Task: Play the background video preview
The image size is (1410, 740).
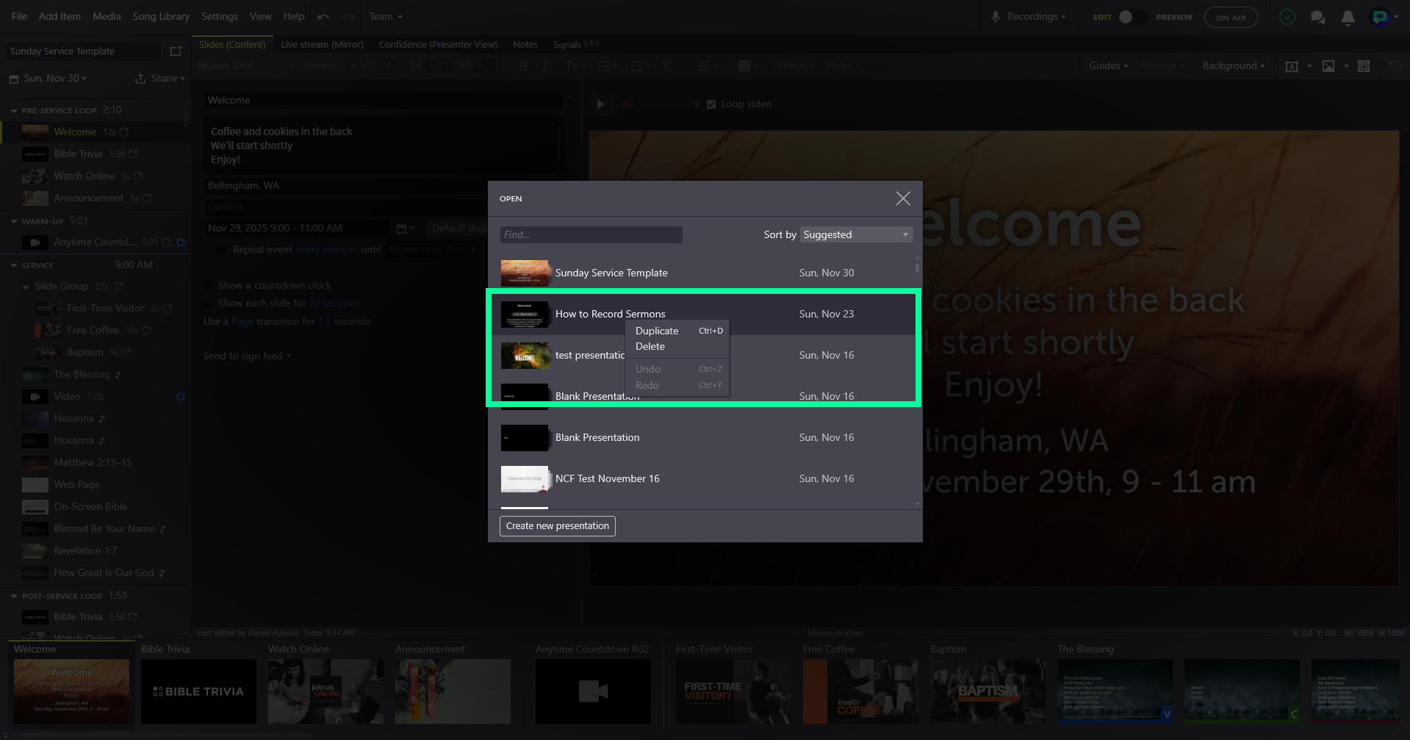Action: point(600,104)
